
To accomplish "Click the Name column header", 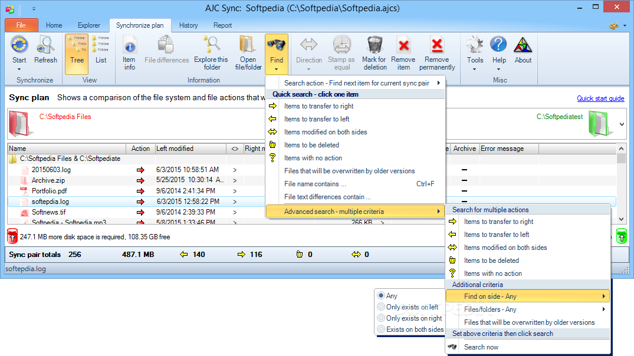I will pos(67,149).
